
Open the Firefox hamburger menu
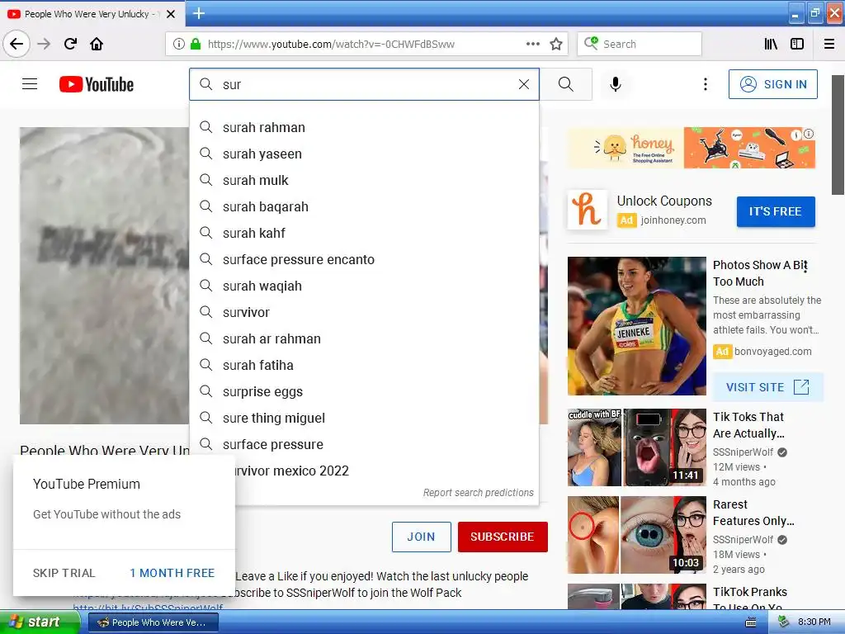coord(829,45)
